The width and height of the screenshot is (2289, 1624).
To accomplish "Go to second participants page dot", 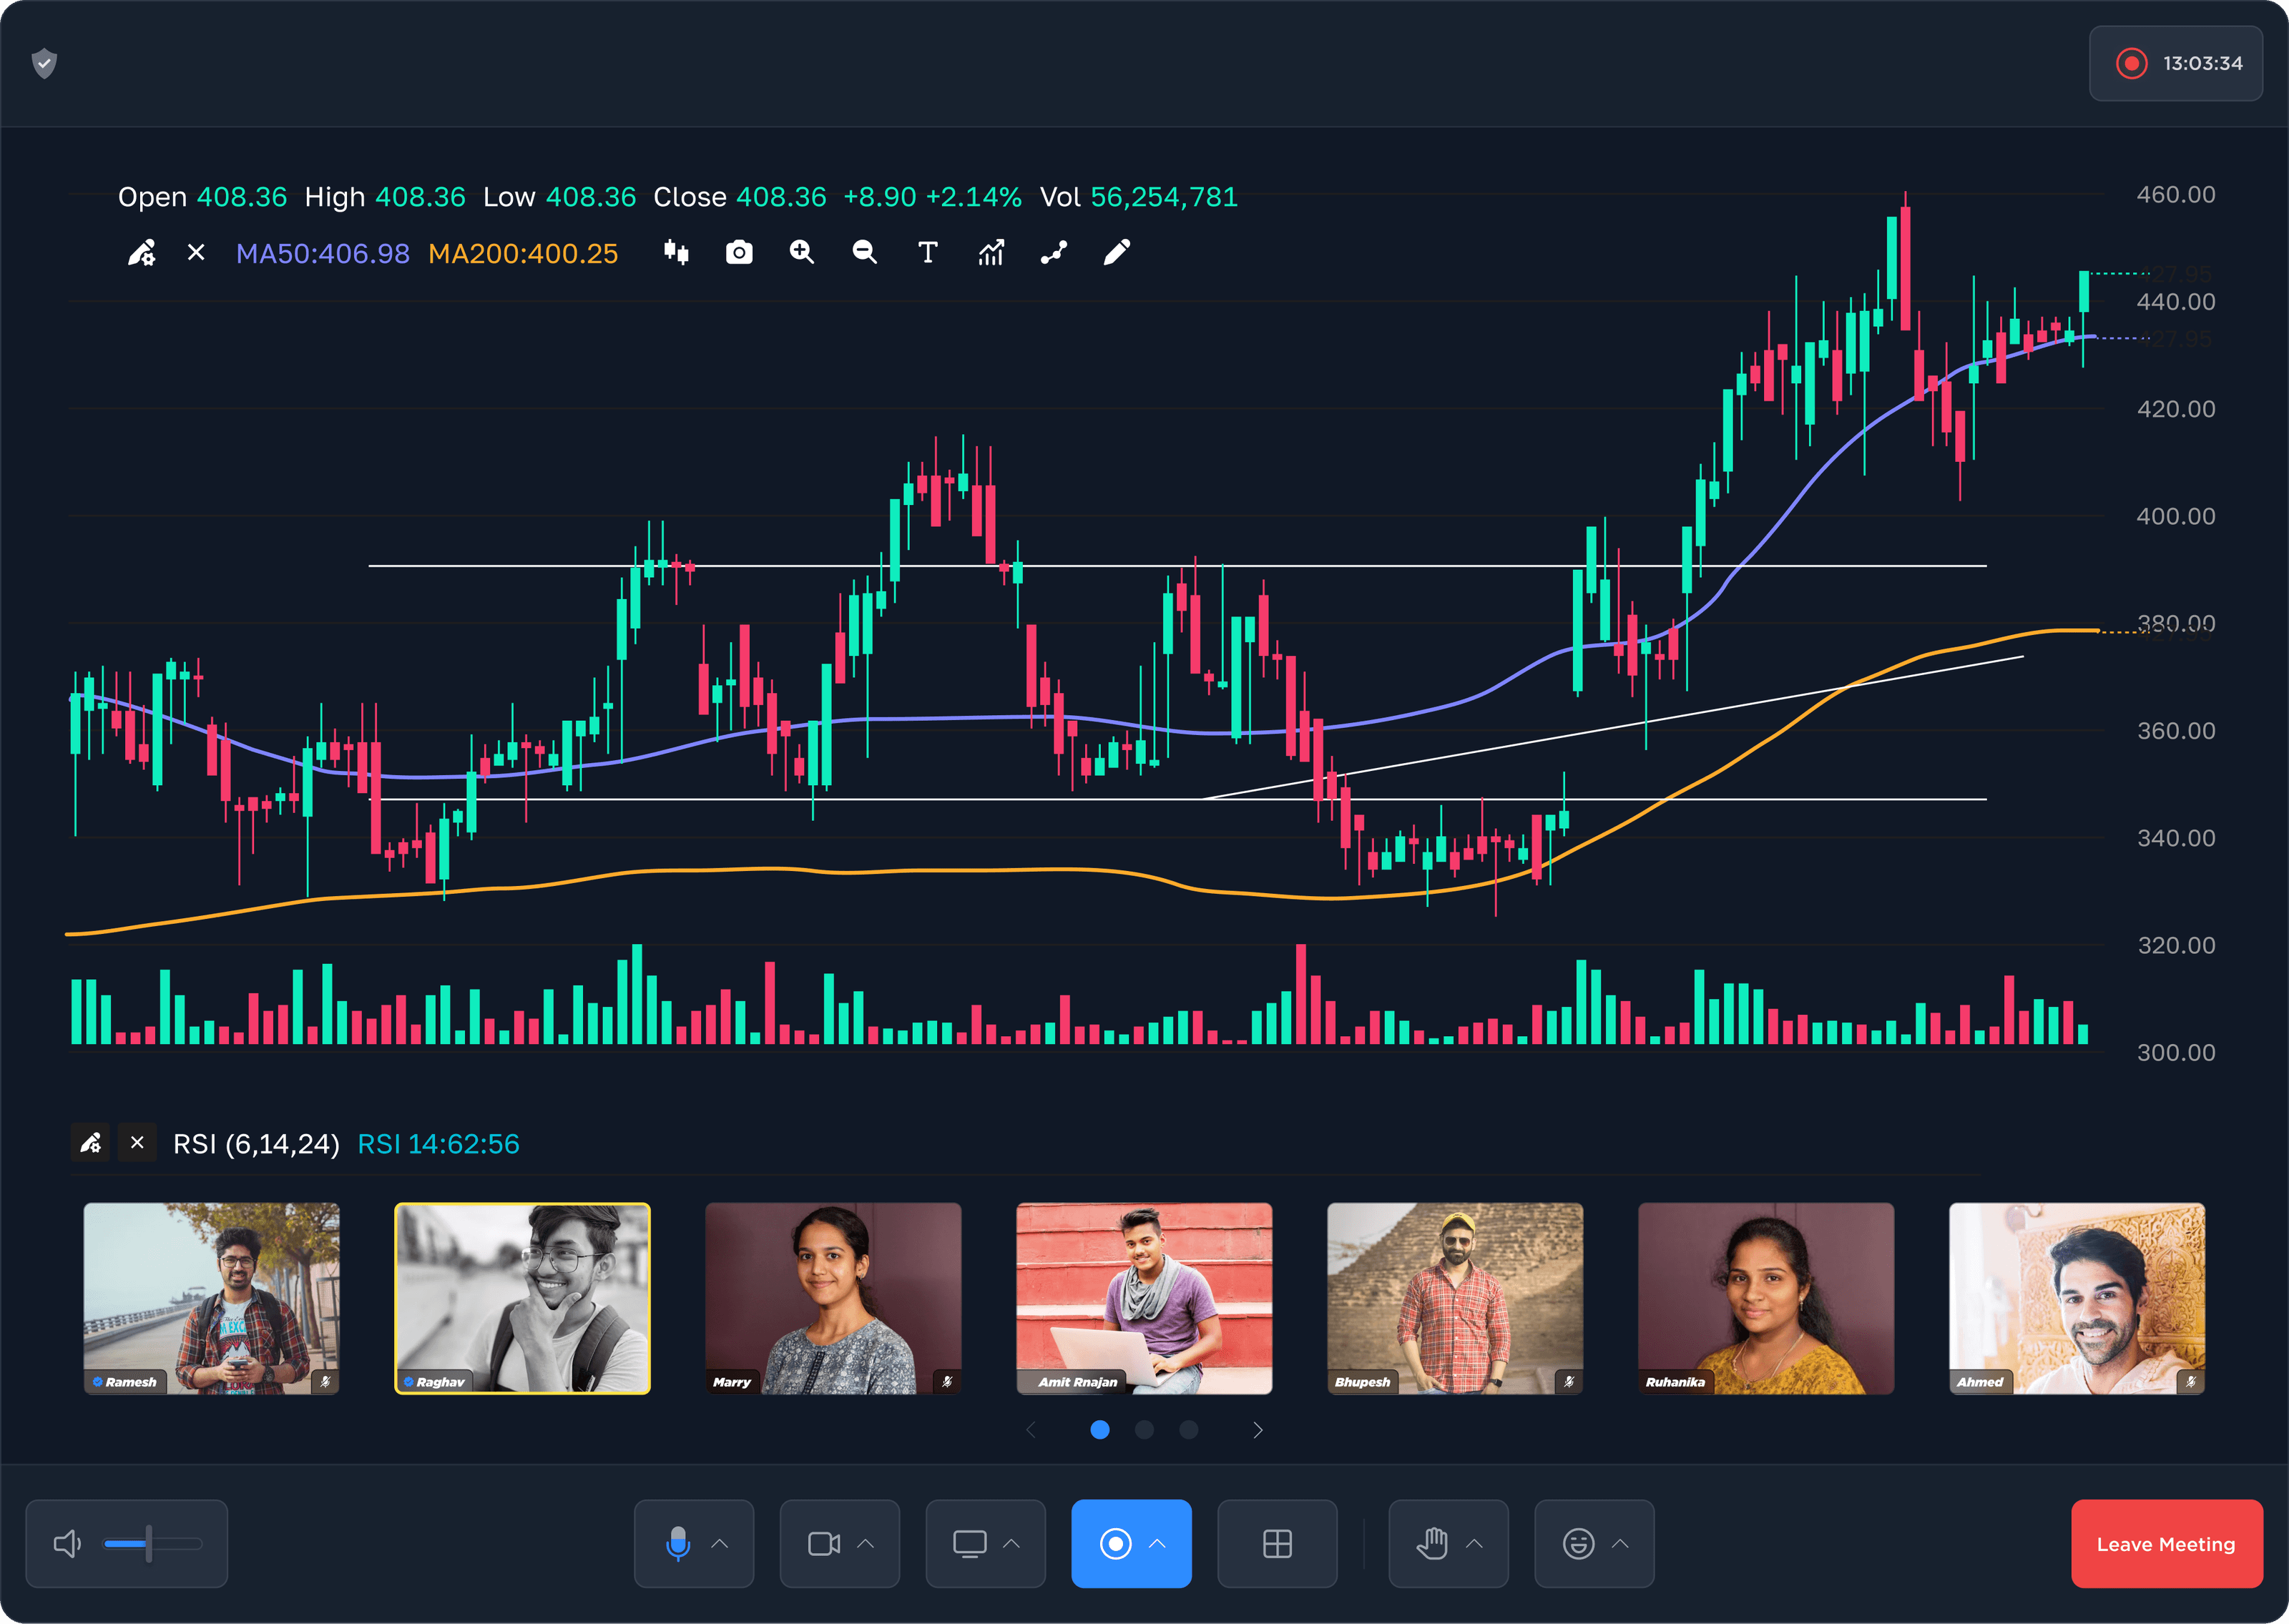I will tap(1144, 1430).
